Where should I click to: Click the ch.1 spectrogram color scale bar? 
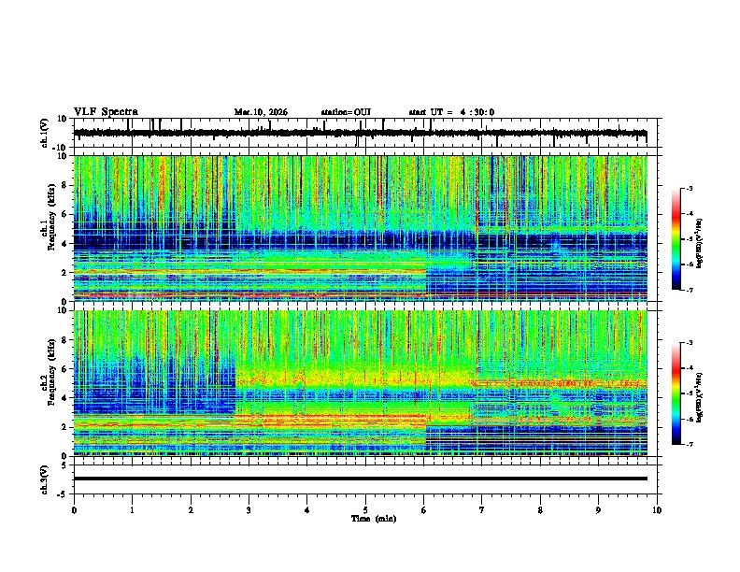(676, 238)
